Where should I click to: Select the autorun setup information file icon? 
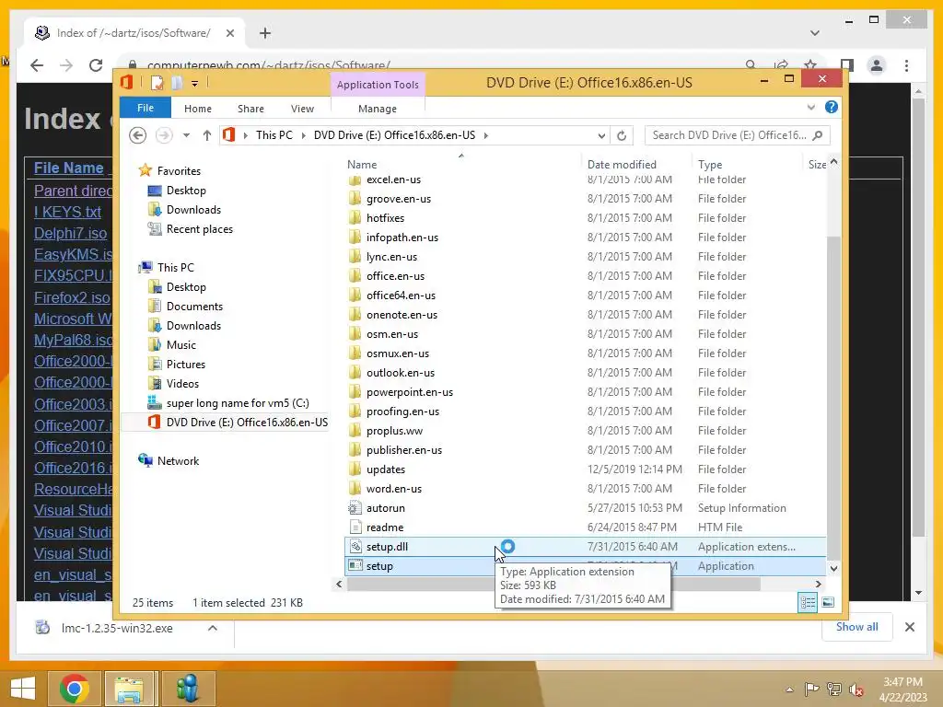(x=355, y=507)
